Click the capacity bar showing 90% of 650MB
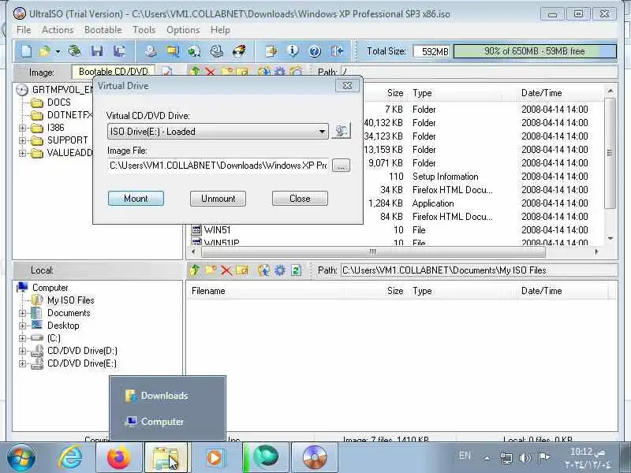Viewport: 631px width, 473px height. pos(535,51)
